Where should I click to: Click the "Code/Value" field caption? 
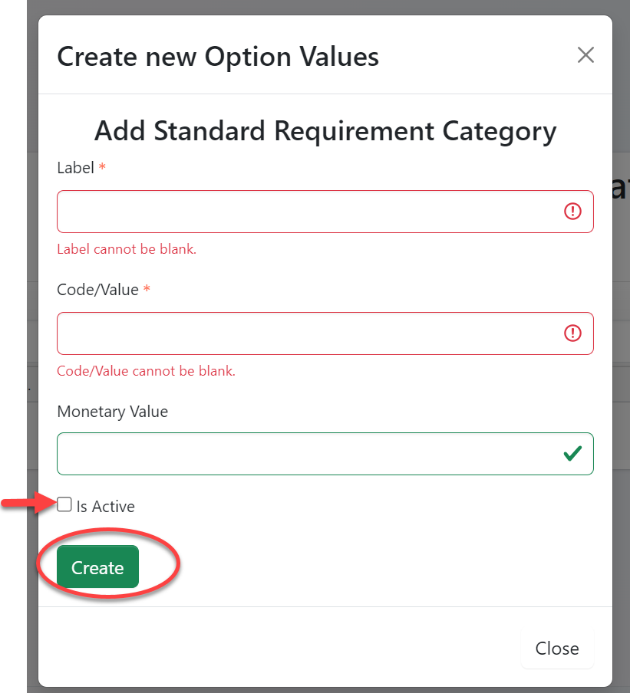(x=97, y=290)
